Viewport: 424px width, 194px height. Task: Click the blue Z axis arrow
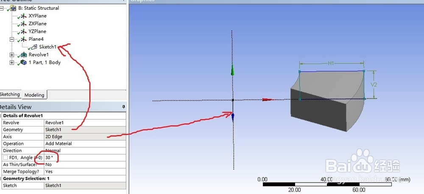coord(232,117)
